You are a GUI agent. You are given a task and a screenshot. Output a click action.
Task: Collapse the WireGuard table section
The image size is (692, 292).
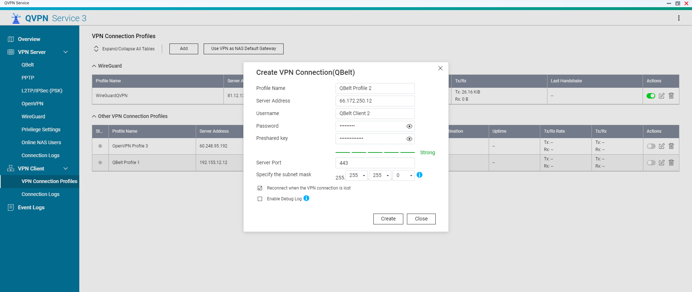coord(94,66)
